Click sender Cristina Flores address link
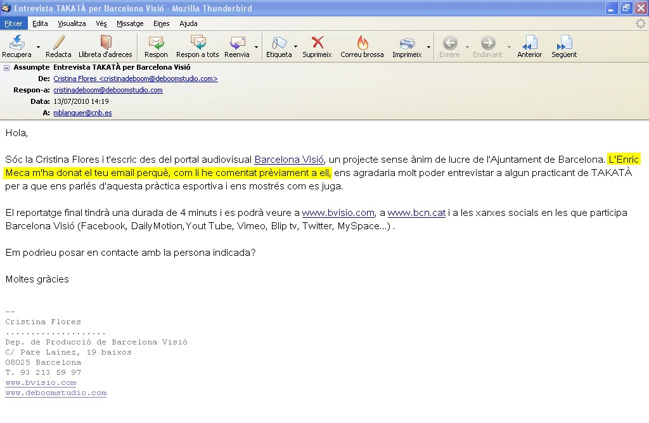This screenshot has width=649, height=423. [136, 79]
